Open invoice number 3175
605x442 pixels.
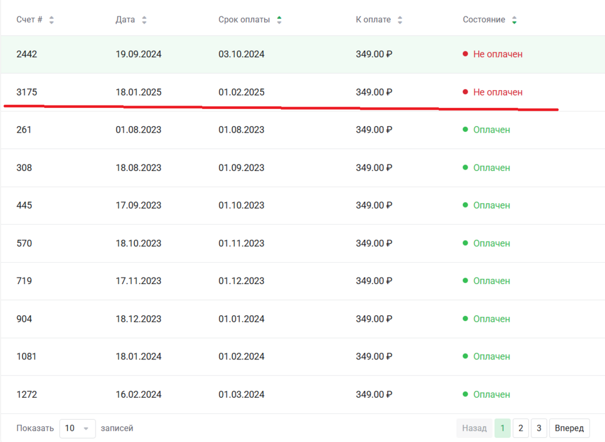27,92
